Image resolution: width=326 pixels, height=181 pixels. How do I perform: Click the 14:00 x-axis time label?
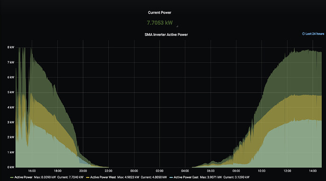click(x=313, y=171)
